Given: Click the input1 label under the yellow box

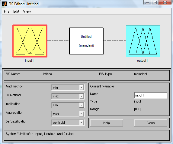Looking at the screenshot, I should coord(29,61).
